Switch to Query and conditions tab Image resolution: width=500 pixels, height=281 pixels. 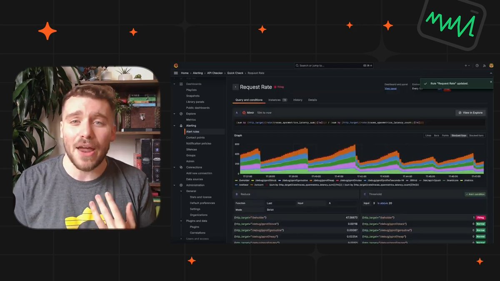pyautogui.click(x=249, y=100)
